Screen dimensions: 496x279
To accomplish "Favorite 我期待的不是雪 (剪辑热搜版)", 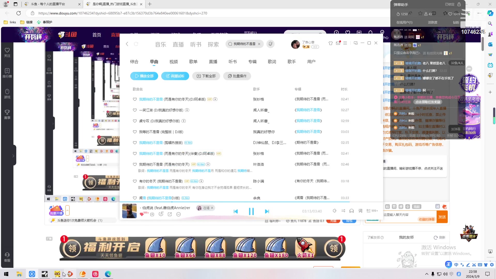I will (135, 143).
